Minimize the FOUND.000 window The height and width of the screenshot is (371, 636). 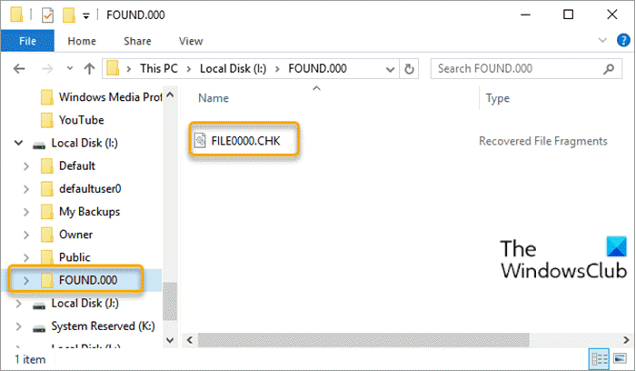[526, 15]
